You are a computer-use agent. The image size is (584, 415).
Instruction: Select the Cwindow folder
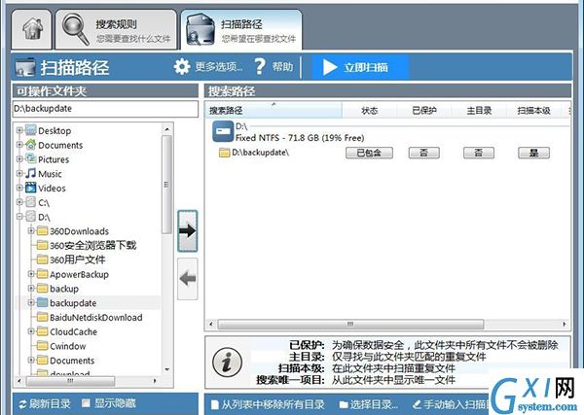61,346
